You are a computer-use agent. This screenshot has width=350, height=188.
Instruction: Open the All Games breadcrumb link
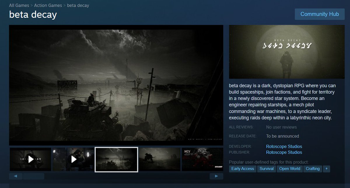click(19, 5)
